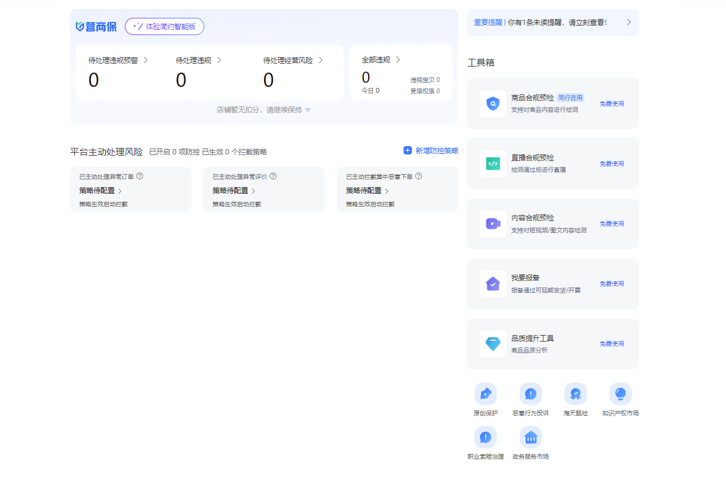Switch to 体验简约智能版
The image size is (726, 480).
tap(165, 26)
